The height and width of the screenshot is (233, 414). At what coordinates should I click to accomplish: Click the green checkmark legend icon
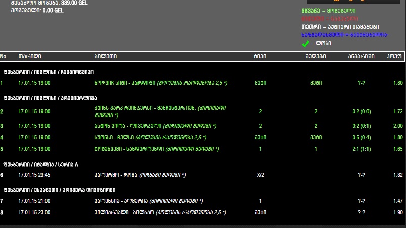(x=305, y=43)
